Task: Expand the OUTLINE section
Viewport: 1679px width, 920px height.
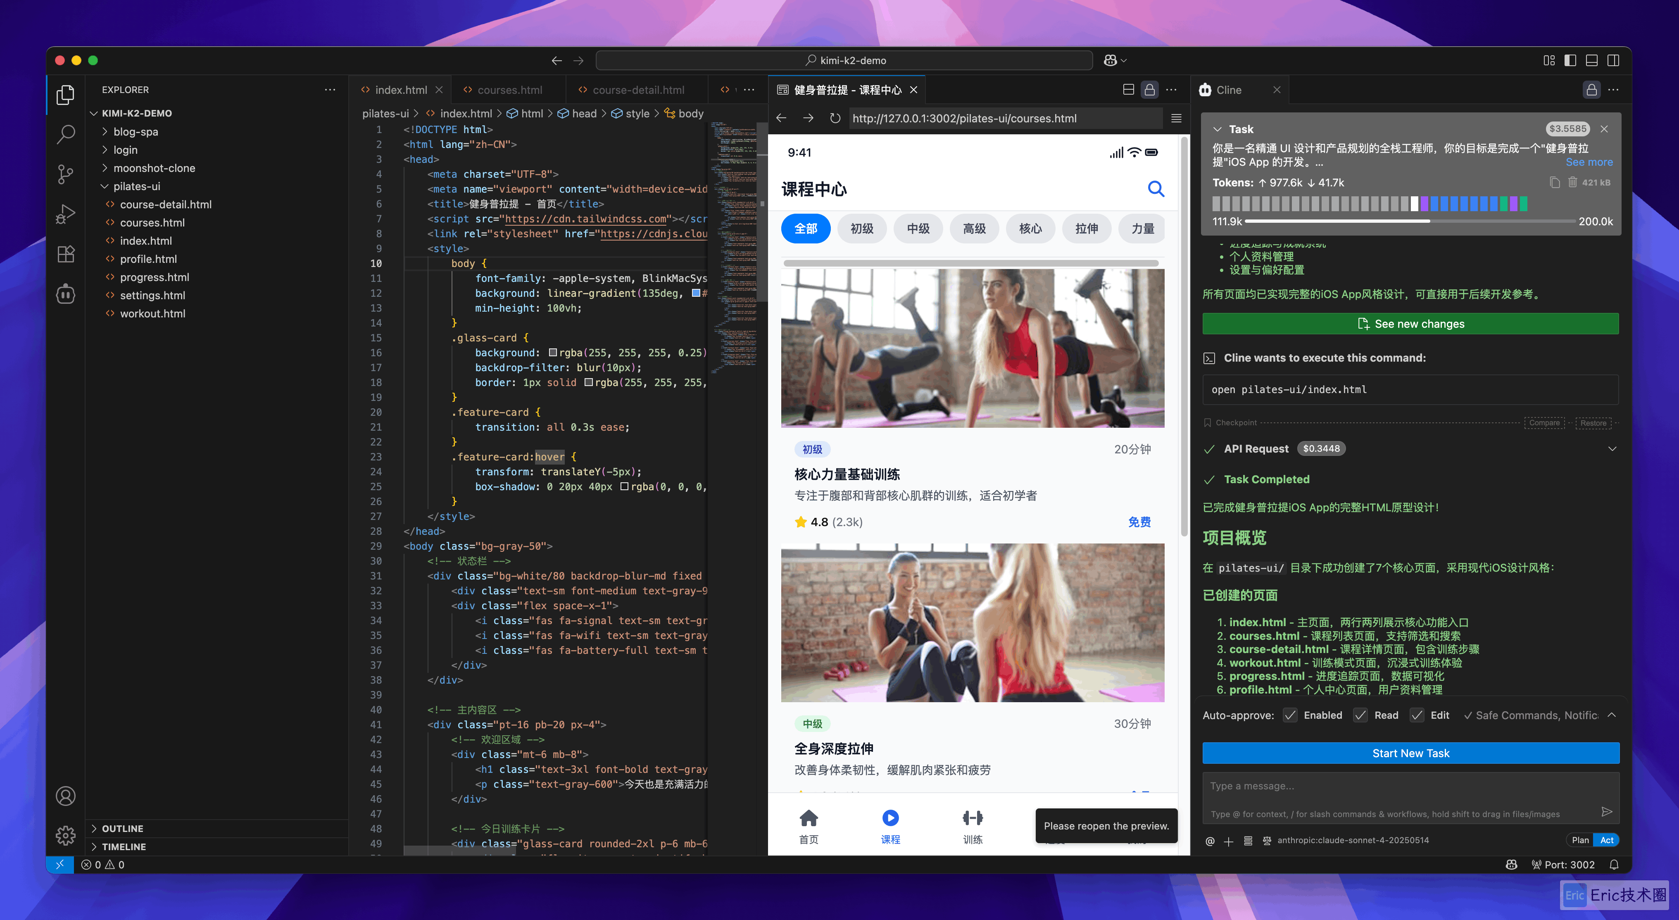Action: tap(122, 829)
